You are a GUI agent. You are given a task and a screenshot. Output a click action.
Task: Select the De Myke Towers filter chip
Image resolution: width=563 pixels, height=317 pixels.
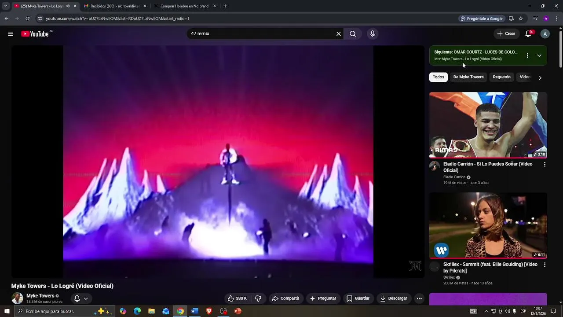click(468, 77)
